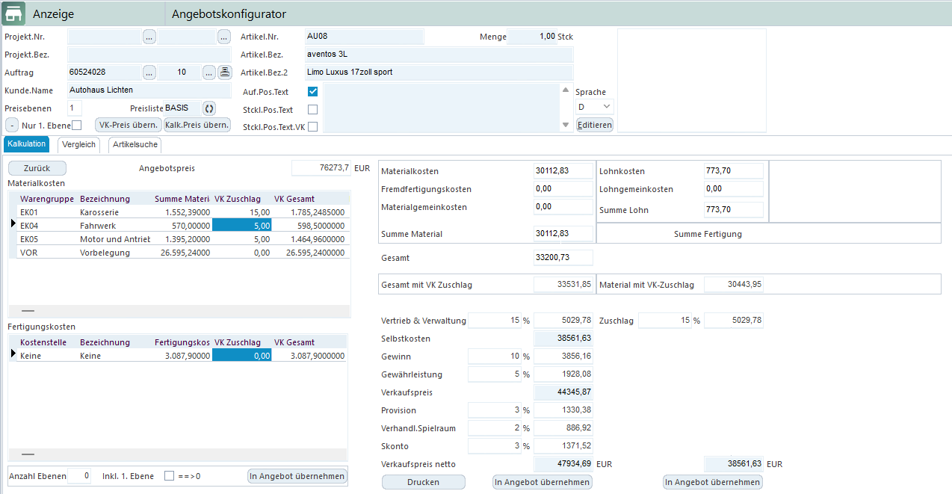Image resolution: width=952 pixels, height=494 pixels.
Task: Open the Artikelsuche tab
Action: click(x=135, y=144)
